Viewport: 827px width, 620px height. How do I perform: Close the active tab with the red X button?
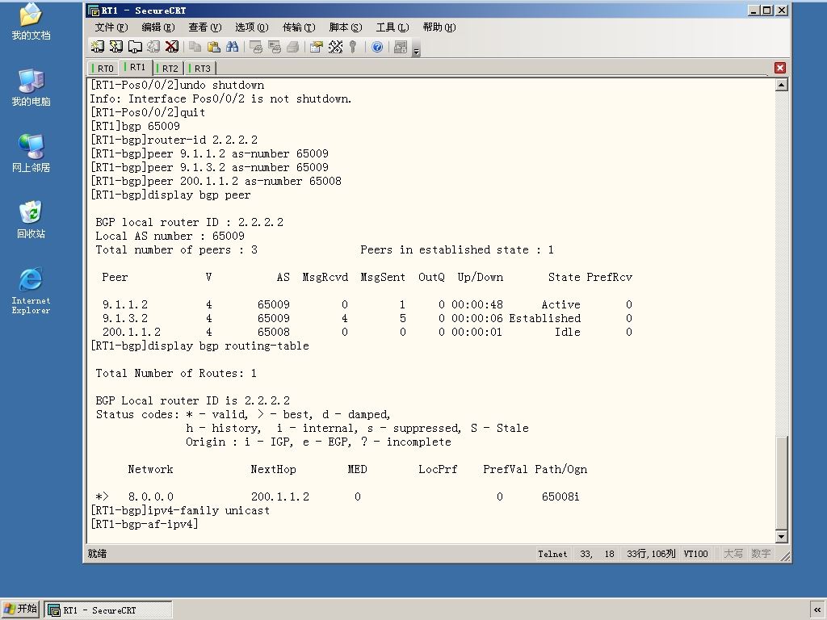coord(780,68)
